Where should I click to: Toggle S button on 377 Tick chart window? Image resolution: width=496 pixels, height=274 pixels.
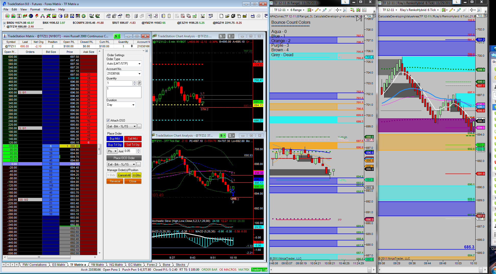[223, 135]
